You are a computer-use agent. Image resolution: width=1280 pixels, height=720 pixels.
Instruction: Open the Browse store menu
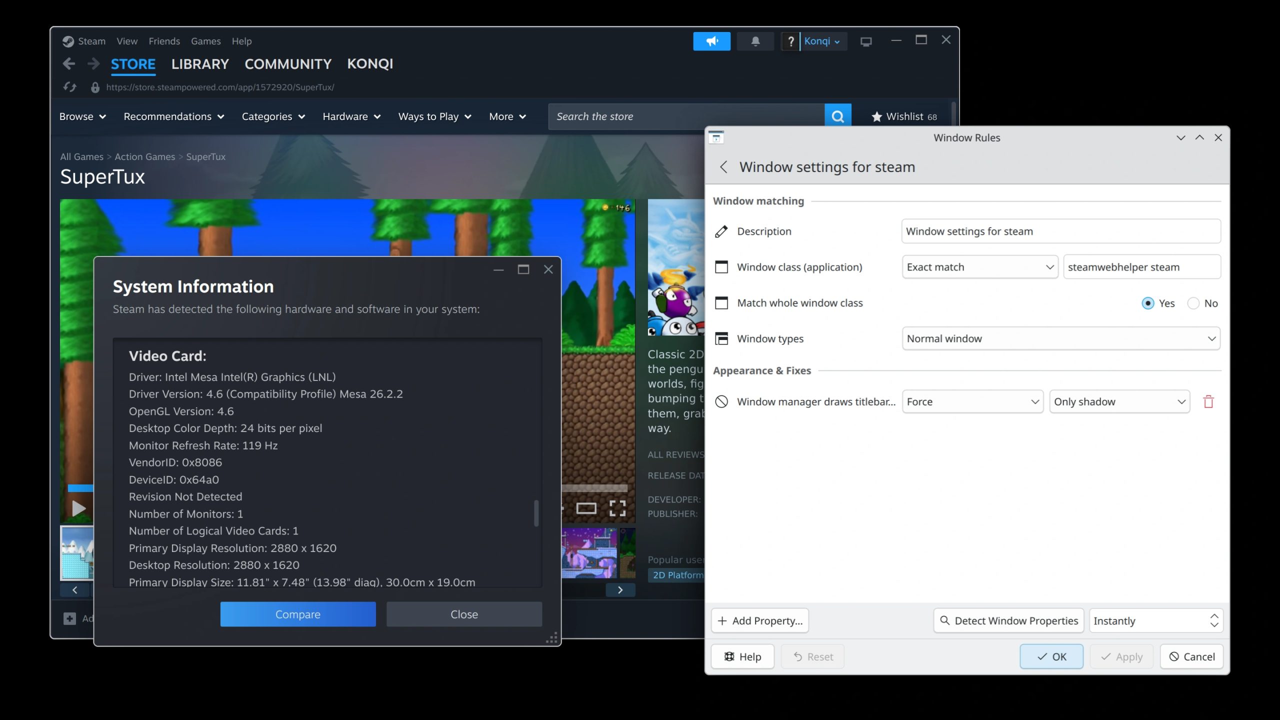tap(82, 116)
